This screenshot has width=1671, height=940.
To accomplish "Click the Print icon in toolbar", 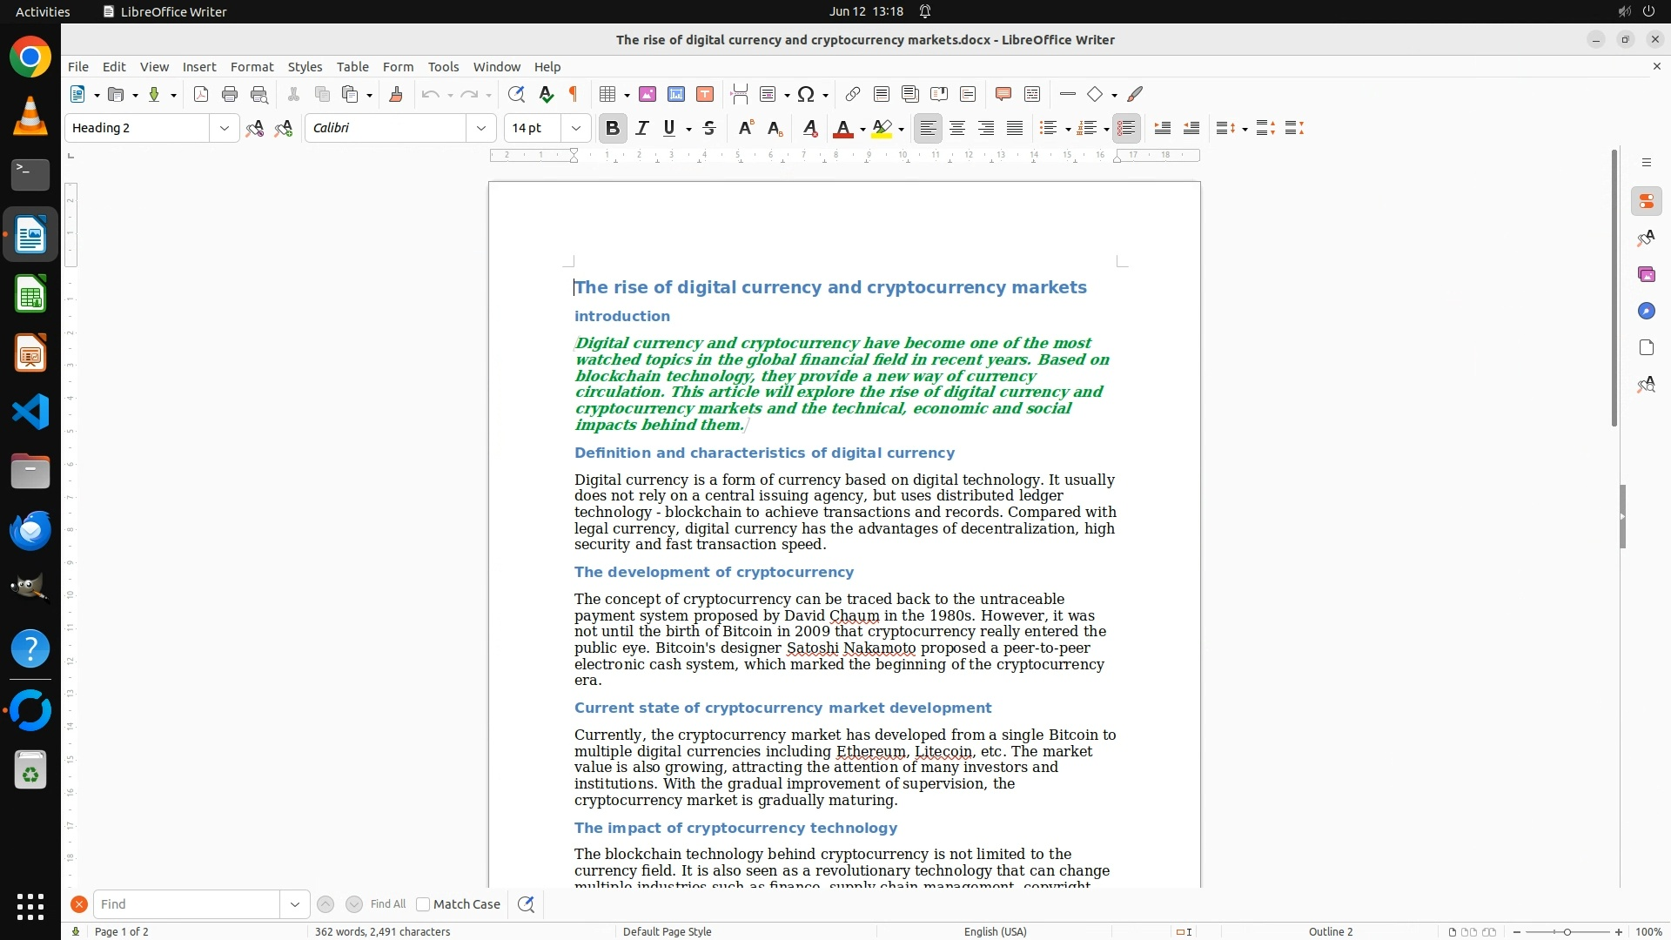I will click(230, 95).
